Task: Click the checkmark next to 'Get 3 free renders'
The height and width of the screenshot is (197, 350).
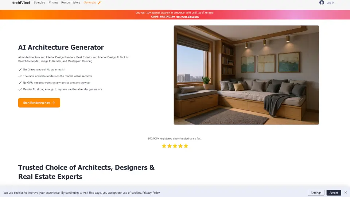Action: point(20,69)
